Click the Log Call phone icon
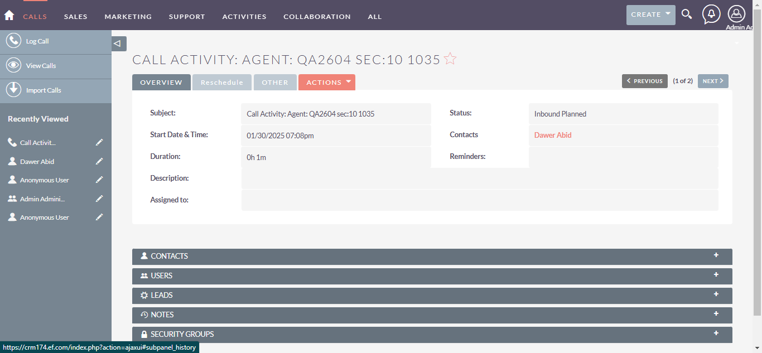This screenshot has height=353, width=762. tap(13, 41)
